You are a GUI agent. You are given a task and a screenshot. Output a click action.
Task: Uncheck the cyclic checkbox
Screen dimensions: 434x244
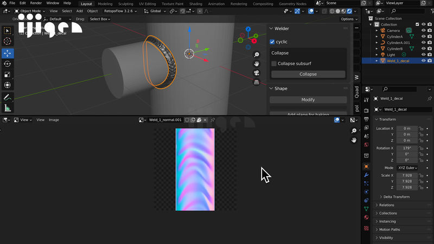point(272,42)
